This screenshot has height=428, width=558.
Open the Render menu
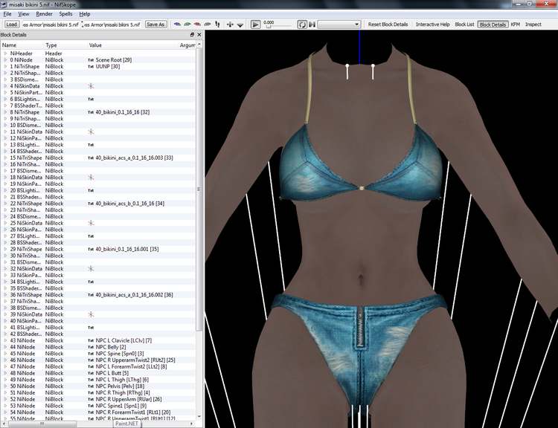click(x=44, y=14)
